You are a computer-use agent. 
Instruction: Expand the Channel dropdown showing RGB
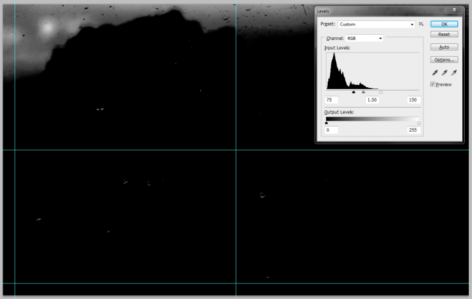pyautogui.click(x=364, y=39)
